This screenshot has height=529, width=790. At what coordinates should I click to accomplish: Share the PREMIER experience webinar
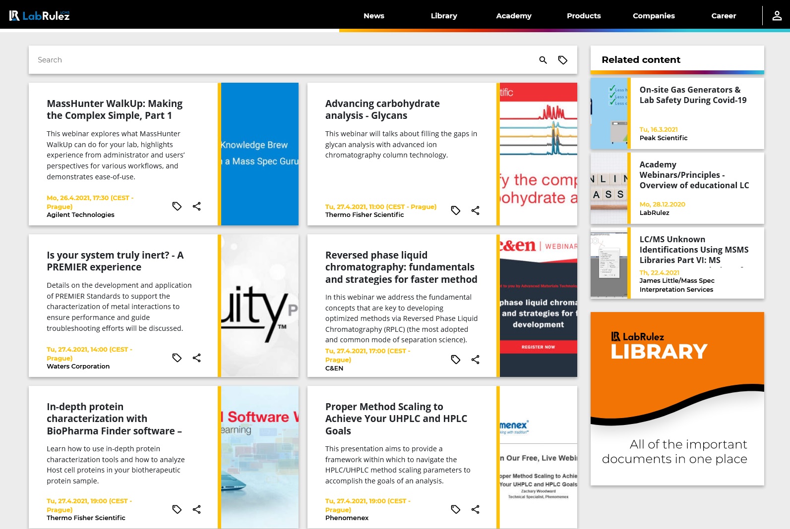click(x=197, y=358)
